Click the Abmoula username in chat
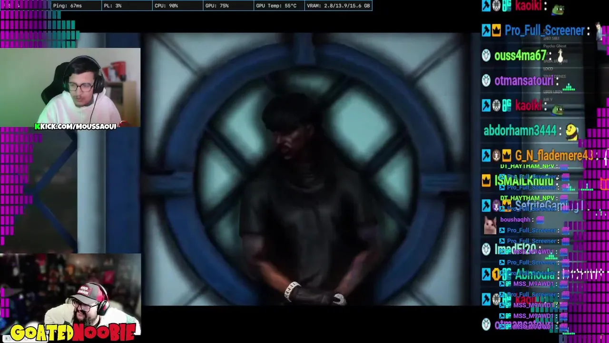Image resolution: width=609 pixels, height=343 pixels. (x=535, y=274)
